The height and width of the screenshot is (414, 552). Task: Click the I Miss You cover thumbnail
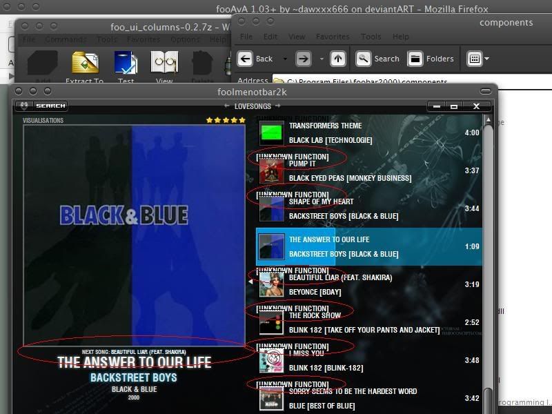point(271,361)
